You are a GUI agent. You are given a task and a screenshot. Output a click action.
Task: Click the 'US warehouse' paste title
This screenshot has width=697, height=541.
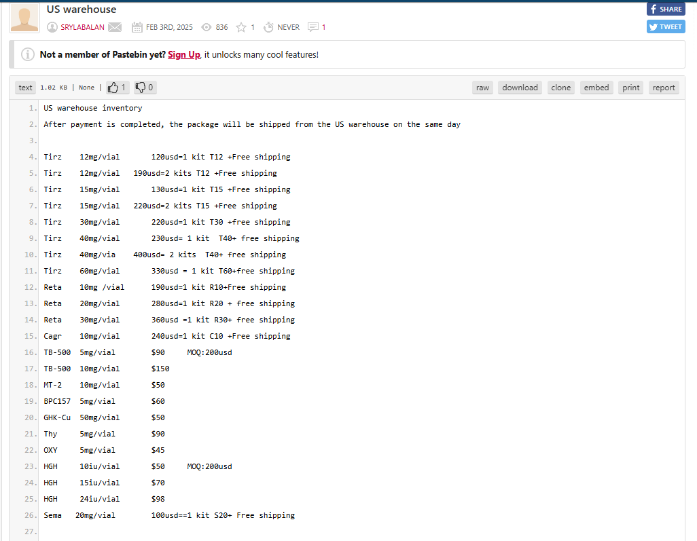coord(82,10)
